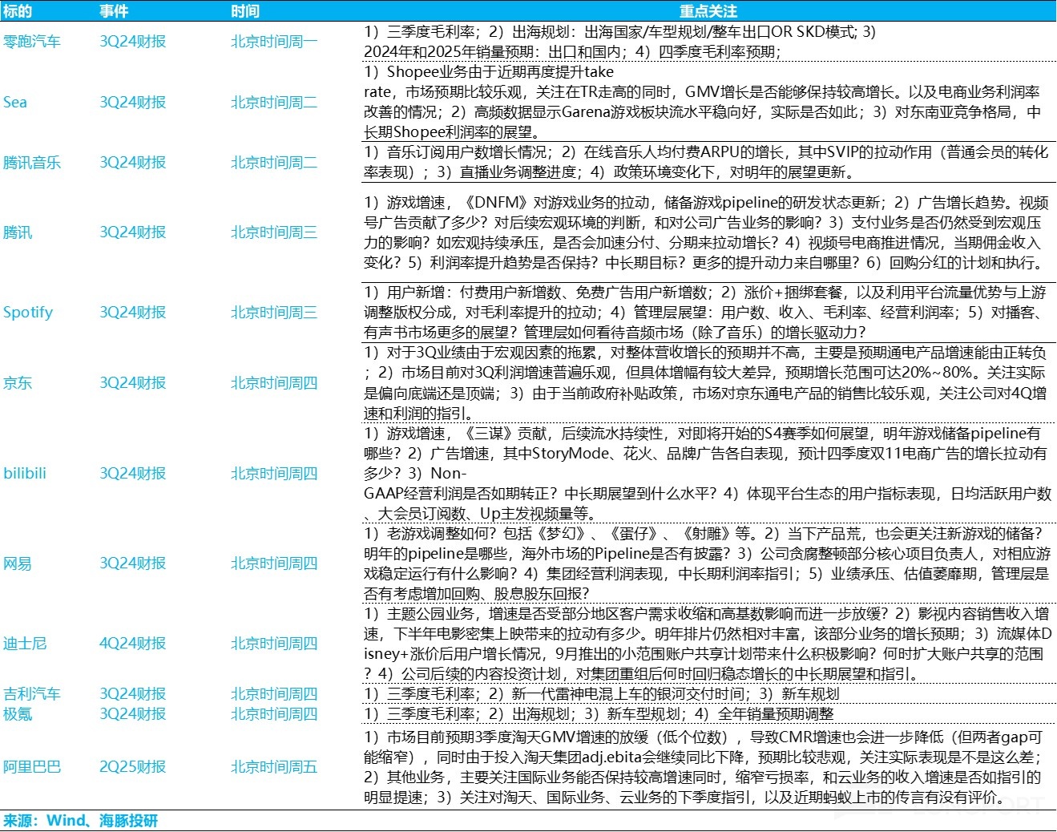The height and width of the screenshot is (832, 1057).
Task: Click the 迪士尼 notes about 主题公园业务
Action: pos(708,644)
